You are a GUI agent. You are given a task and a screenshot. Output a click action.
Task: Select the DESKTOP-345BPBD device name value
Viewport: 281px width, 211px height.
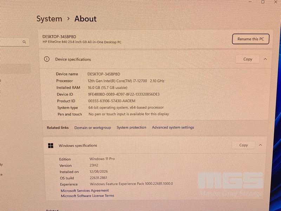[x=104, y=74]
